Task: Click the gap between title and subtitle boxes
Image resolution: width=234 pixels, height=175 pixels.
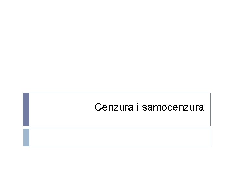Action: pyautogui.click(x=117, y=127)
